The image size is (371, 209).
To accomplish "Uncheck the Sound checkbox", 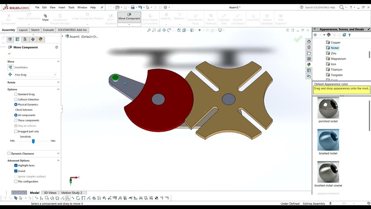I will point(16,171).
